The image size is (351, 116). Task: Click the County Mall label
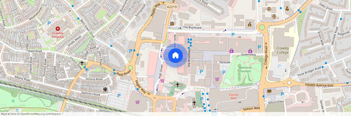point(234,96)
